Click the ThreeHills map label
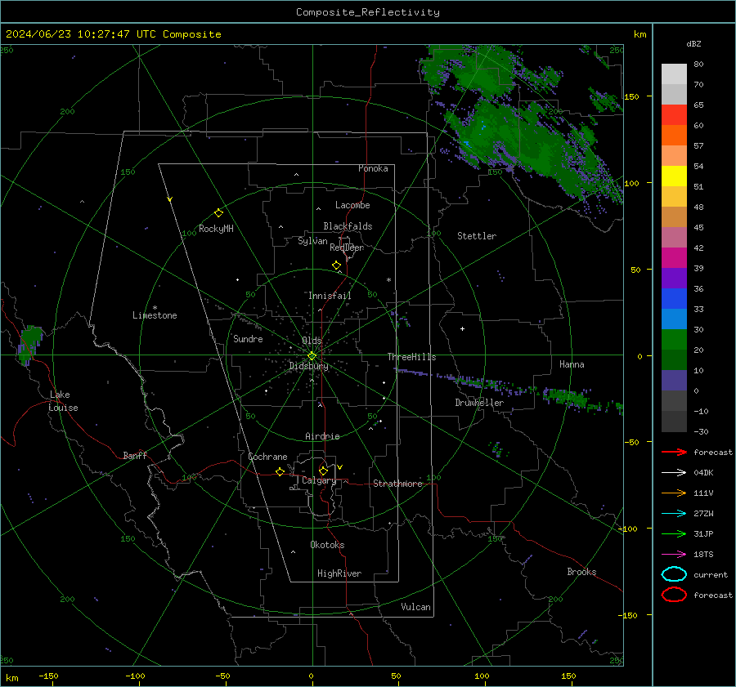Viewport: 736px width, 687px height. [x=411, y=357]
